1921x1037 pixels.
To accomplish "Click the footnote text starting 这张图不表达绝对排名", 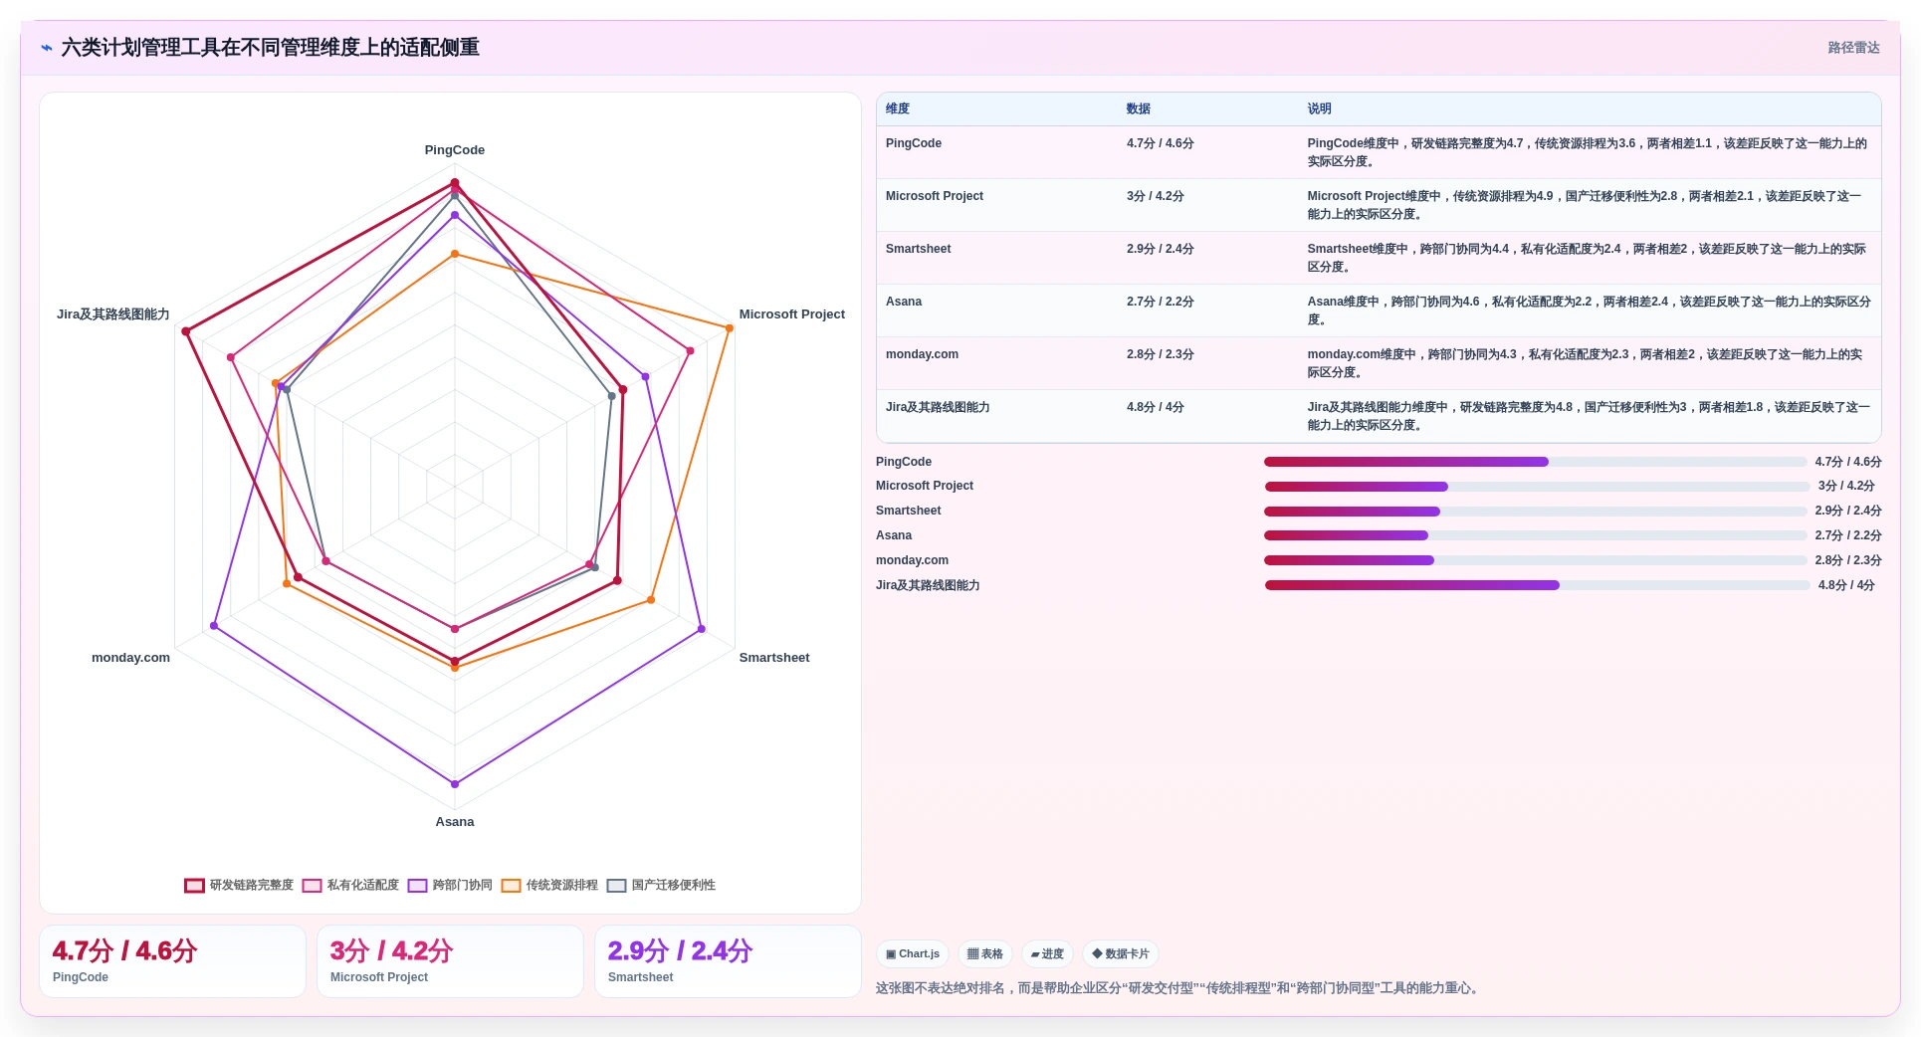I will tap(1179, 988).
